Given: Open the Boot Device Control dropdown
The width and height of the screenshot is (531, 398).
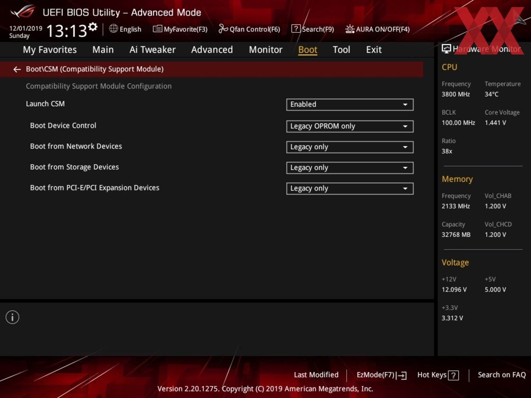Looking at the screenshot, I should tap(350, 126).
